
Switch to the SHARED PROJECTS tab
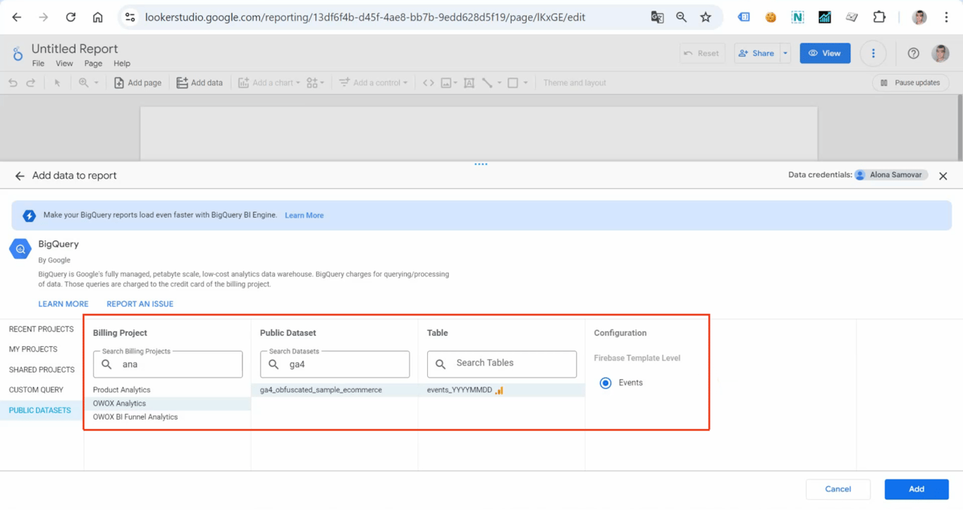[42, 370]
